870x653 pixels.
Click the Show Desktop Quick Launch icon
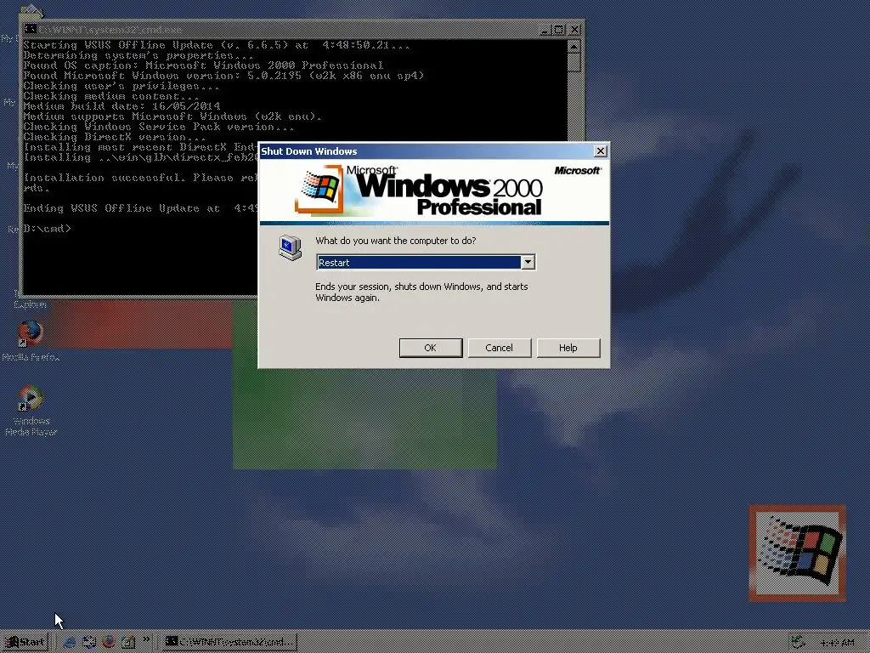88,643
